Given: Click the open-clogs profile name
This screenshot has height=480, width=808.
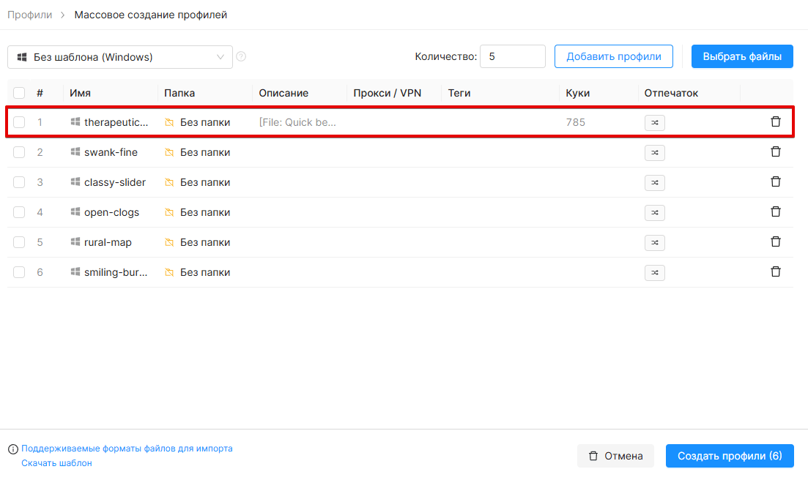Looking at the screenshot, I should pyautogui.click(x=112, y=212).
